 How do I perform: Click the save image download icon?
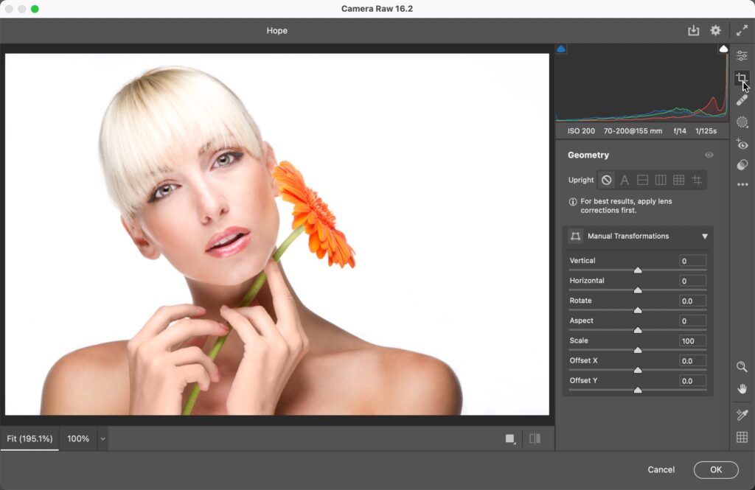coord(693,30)
